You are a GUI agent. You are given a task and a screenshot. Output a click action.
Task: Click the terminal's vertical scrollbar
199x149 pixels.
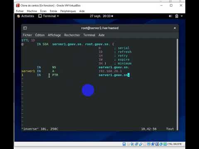(177, 84)
